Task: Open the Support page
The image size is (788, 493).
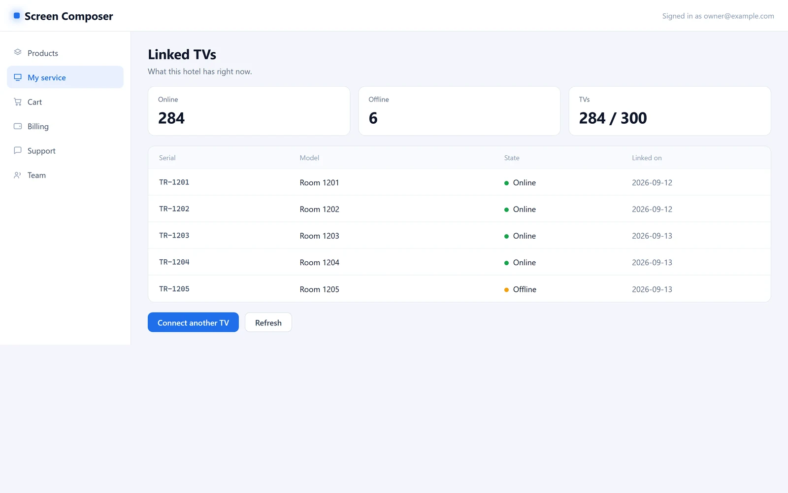Action: (65, 151)
